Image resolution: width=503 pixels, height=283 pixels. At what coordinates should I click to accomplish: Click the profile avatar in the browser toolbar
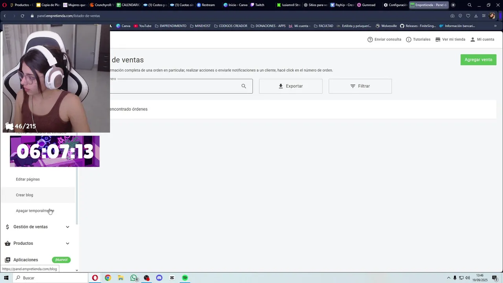pyautogui.click(x=492, y=16)
